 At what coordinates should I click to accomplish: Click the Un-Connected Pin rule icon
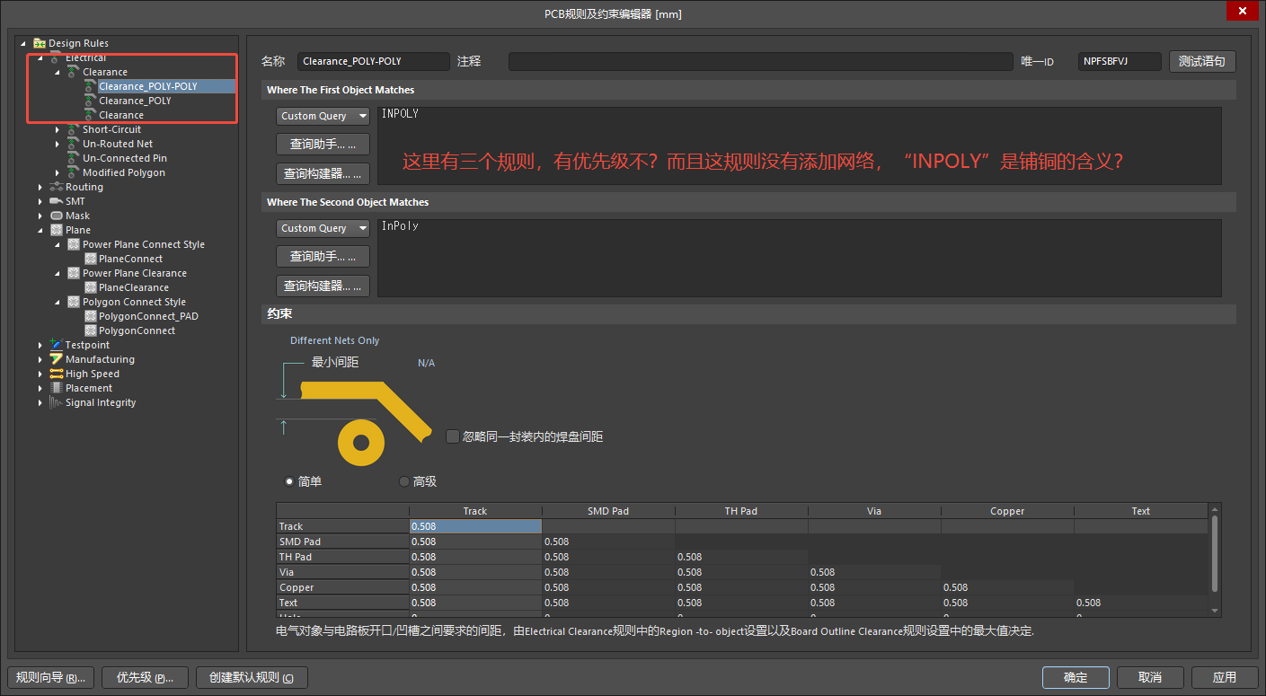[74, 158]
